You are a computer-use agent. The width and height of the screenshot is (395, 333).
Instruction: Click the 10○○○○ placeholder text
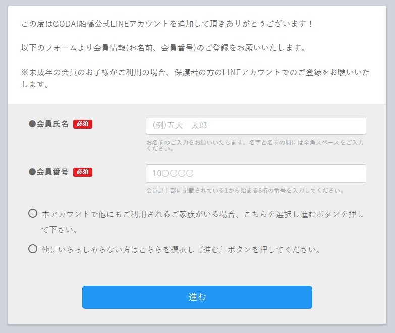tap(173, 174)
